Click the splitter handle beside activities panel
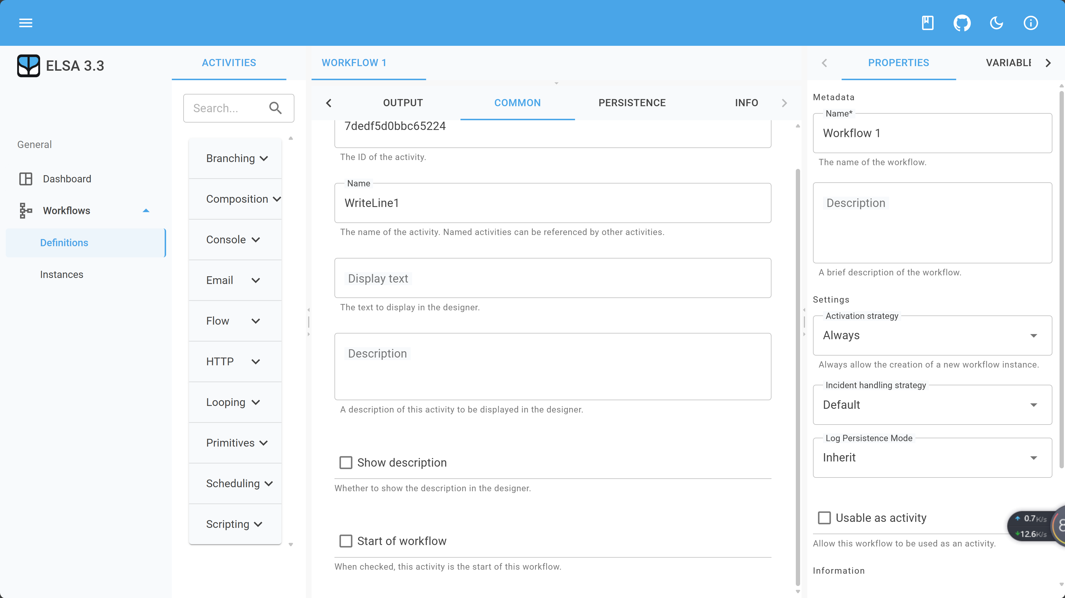The height and width of the screenshot is (598, 1065). tap(308, 322)
